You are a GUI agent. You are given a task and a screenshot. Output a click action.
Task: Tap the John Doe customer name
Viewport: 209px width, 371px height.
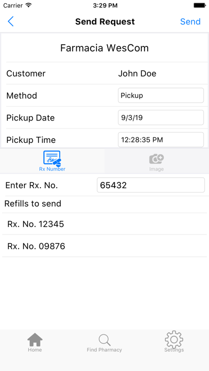[x=137, y=74]
